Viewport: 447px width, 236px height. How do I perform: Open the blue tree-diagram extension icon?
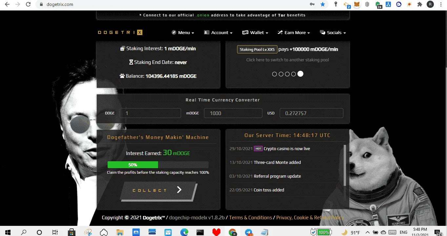[388, 4]
